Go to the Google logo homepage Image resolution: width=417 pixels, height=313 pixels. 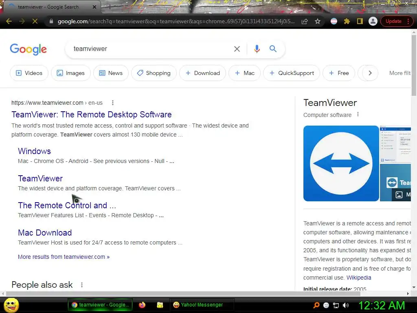[x=29, y=49]
